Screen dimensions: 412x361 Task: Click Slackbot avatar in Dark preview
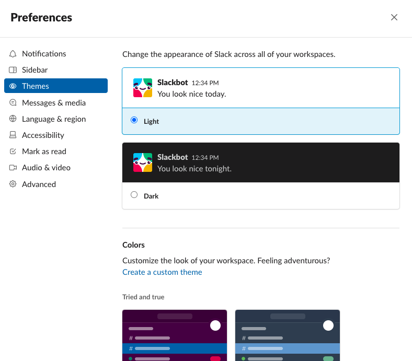[143, 162]
